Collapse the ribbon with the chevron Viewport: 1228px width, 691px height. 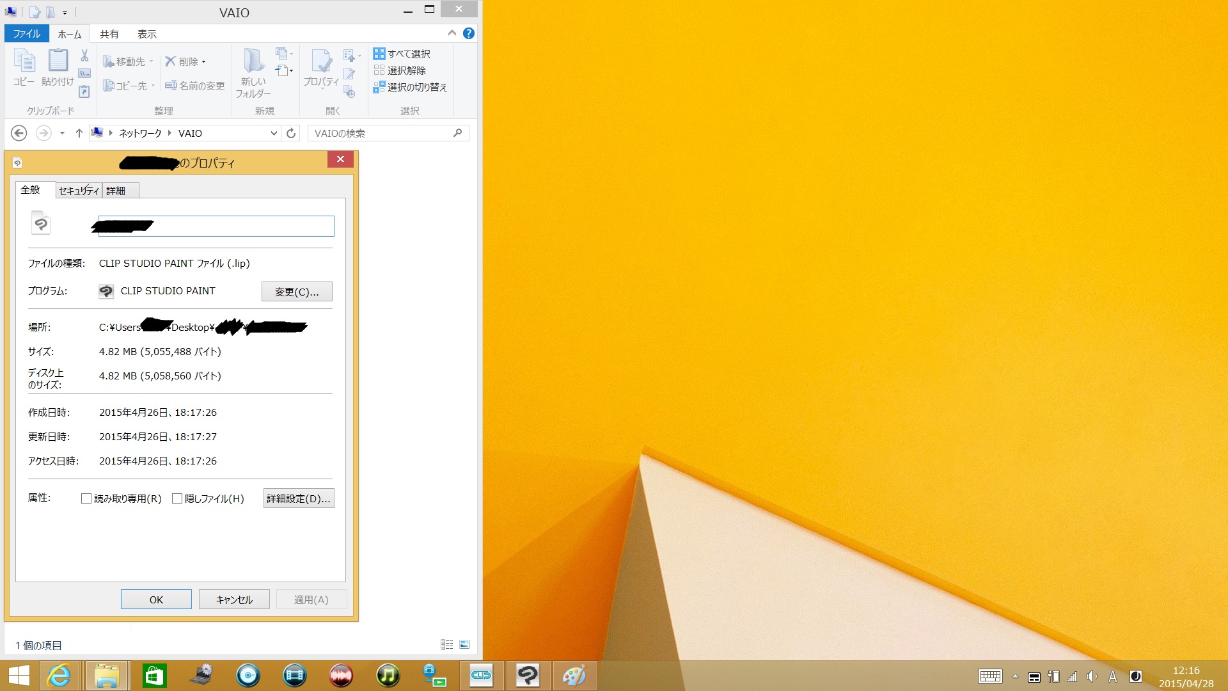(452, 33)
